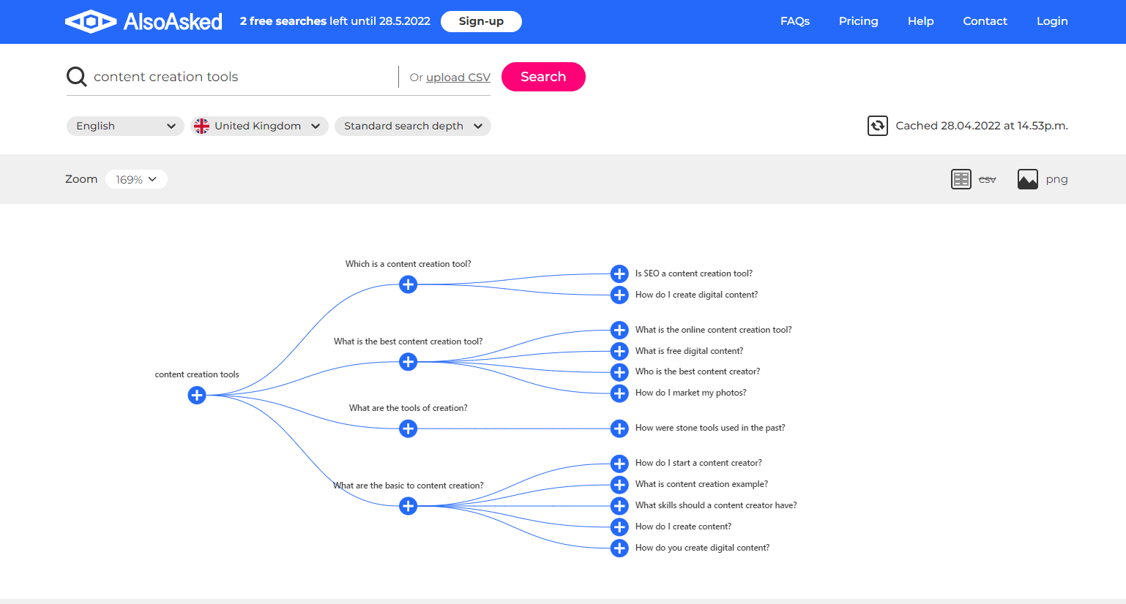Open the Help menu item
Screen dimensions: 1126x604
click(921, 21)
